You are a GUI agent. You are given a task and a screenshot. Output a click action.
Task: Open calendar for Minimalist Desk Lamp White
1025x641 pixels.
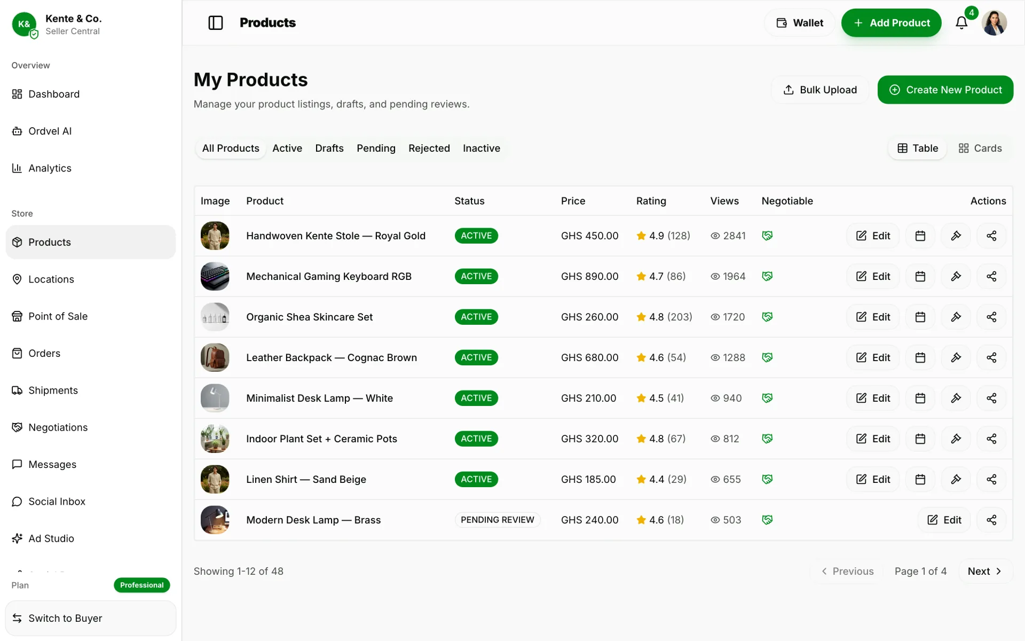(920, 398)
